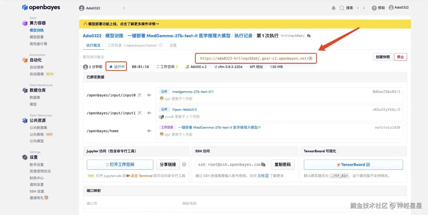Open the API URL ada0322-hr1lnqv58akj link
The width and height of the screenshot is (428, 215).
(254, 58)
